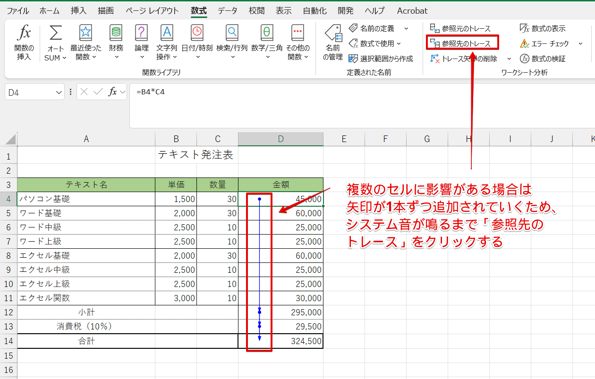Click formula bar showing =B4*C4
Viewport: 595px width, 379px height.
(x=361, y=106)
